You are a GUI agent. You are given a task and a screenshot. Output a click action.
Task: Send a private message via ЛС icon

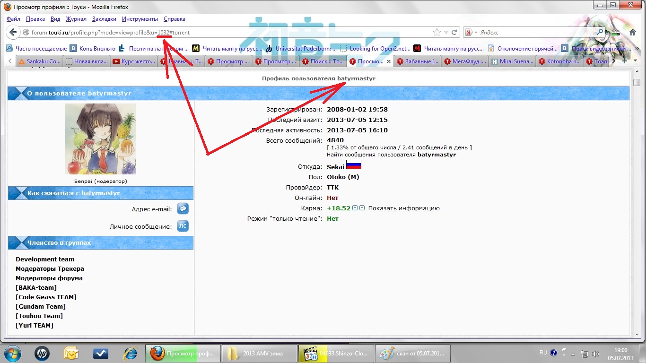(183, 226)
